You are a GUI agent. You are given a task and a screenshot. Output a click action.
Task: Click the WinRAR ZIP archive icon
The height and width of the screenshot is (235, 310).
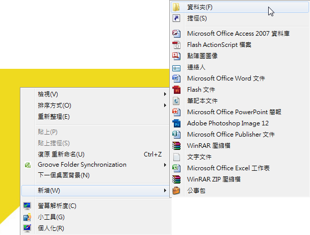pyautogui.click(x=176, y=179)
